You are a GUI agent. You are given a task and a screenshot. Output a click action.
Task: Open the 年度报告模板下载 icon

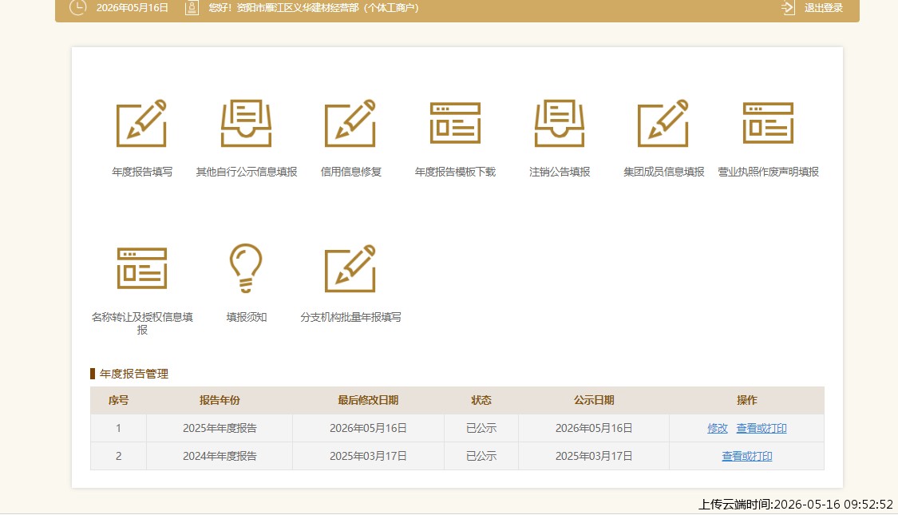455,123
